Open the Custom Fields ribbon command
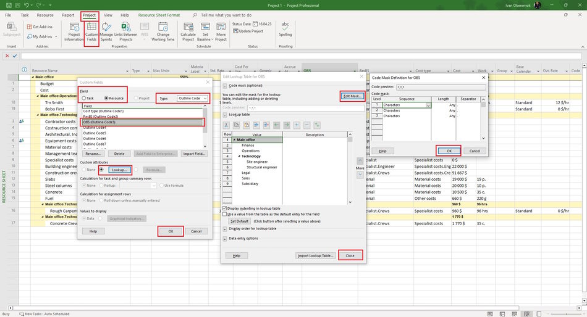The height and width of the screenshot is (317, 587). pyautogui.click(x=91, y=31)
